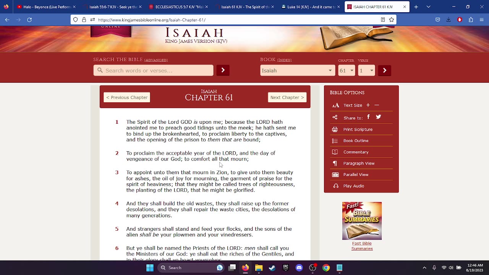Screen dimensions: 489x275
Task: Decrease text size with the minus icon
Action: tap(377, 105)
